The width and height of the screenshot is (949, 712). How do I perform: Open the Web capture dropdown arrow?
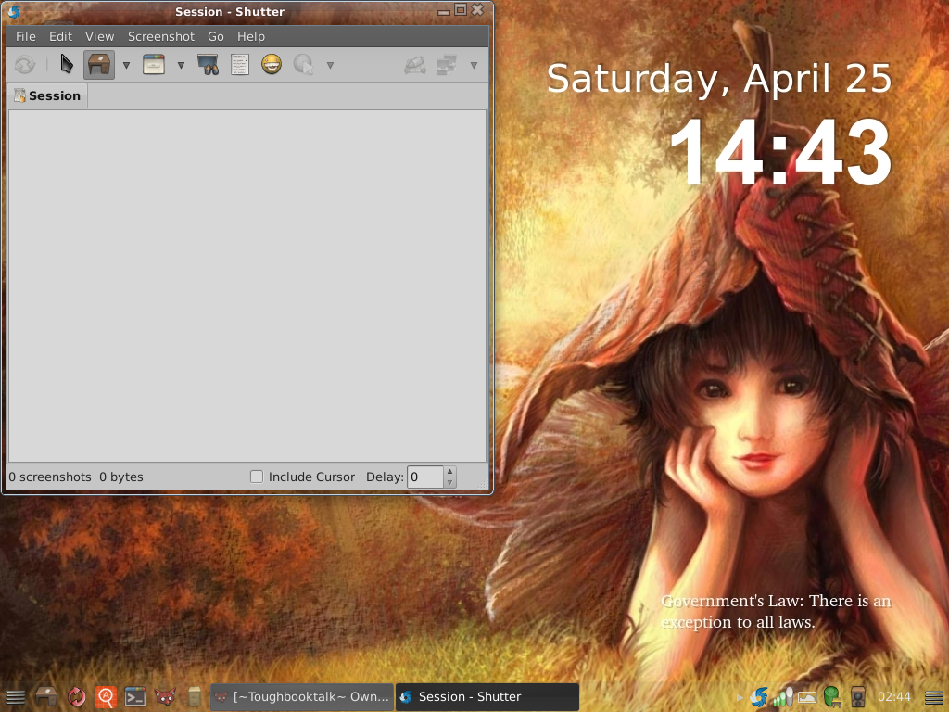[331, 65]
